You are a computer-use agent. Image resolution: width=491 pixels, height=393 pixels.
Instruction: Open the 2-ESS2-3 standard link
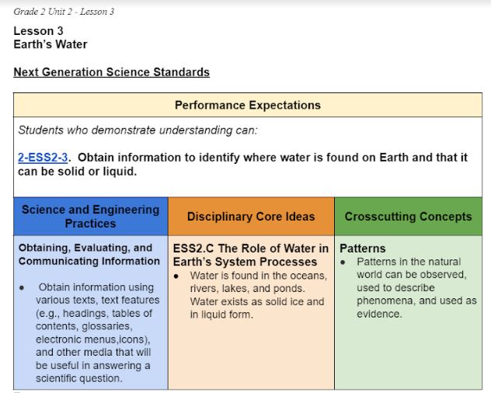point(43,157)
